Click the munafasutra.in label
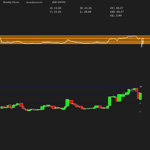The image size is (150, 150). [x=34, y=2]
